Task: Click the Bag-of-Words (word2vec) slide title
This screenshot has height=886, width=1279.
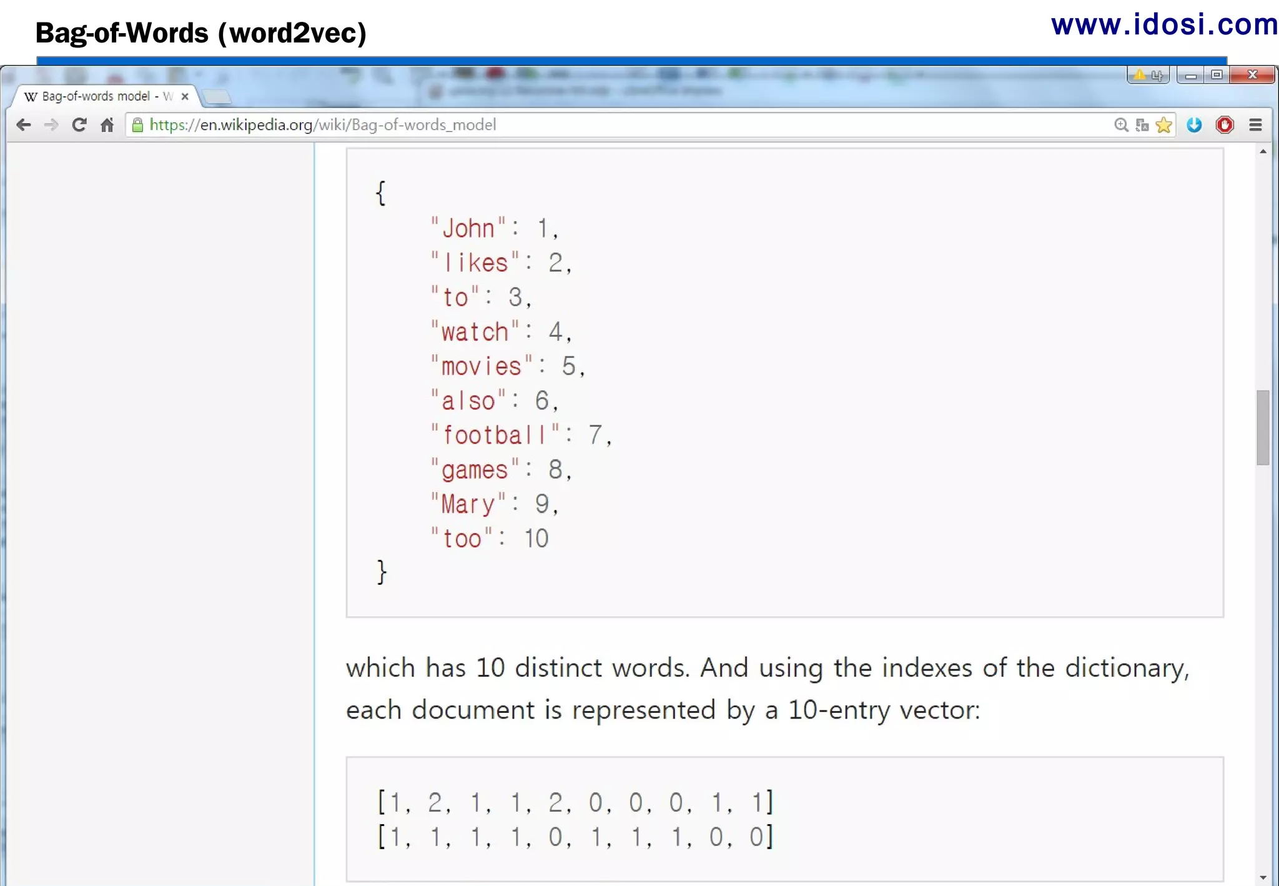Action: (201, 33)
